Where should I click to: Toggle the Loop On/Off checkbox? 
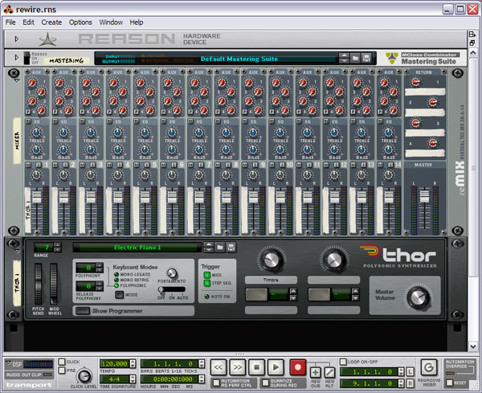[x=343, y=362]
